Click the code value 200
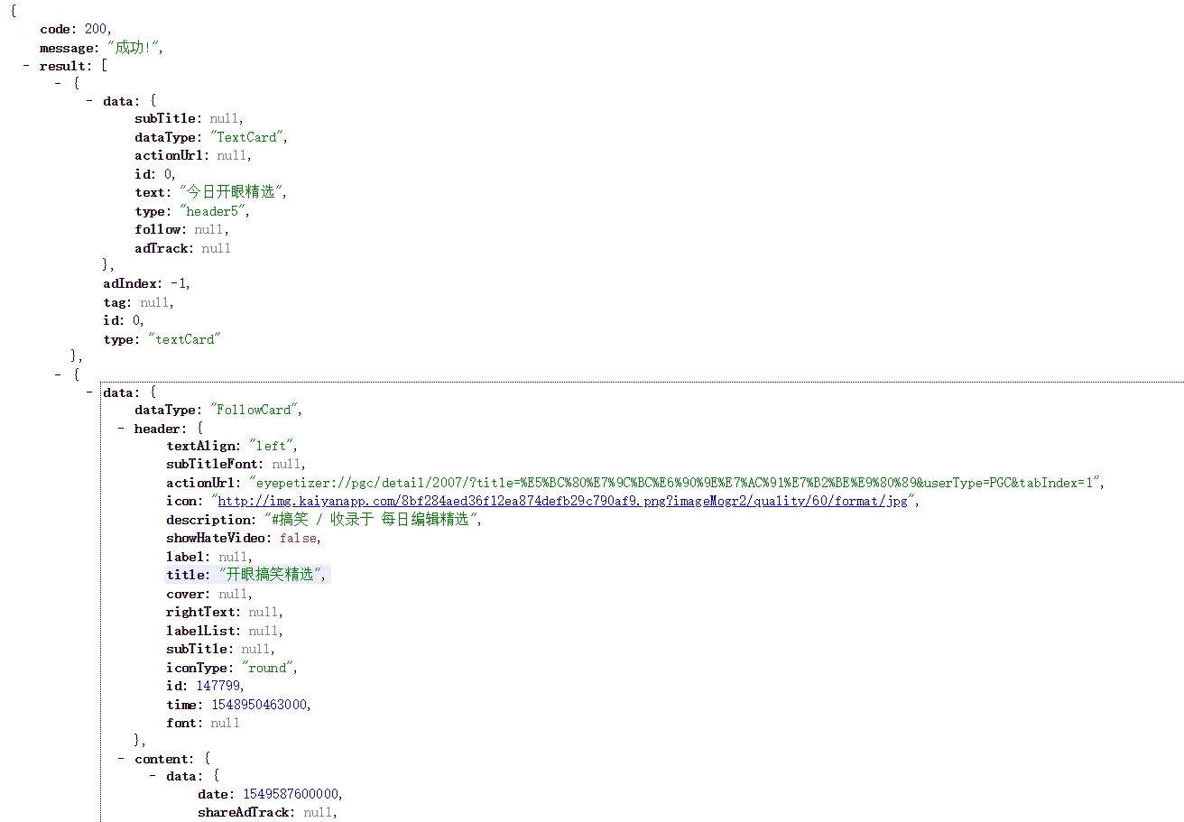The image size is (1184, 822). click(x=96, y=30)
